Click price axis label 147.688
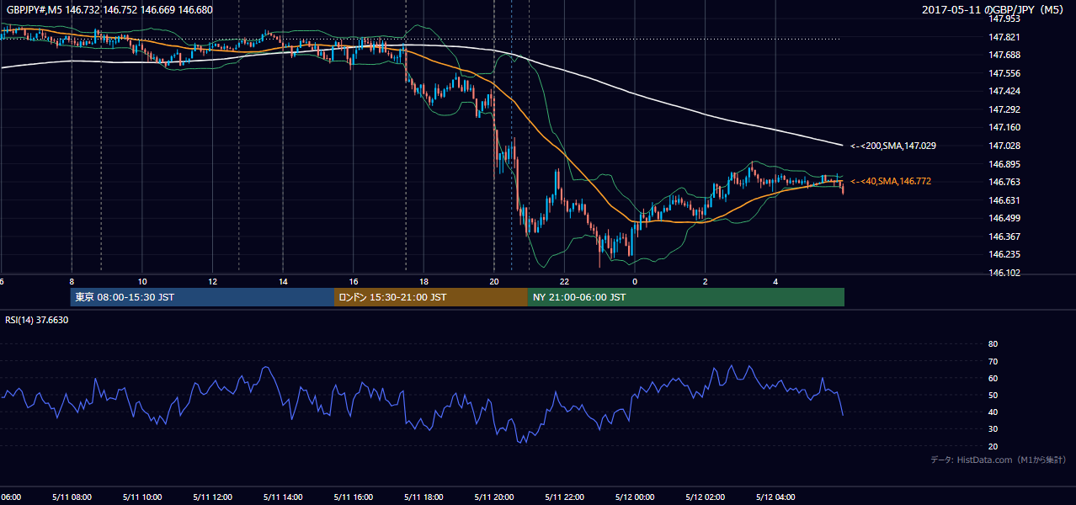The width and height of the screenshot is (1076, 505). click(x=1004, y=55)
